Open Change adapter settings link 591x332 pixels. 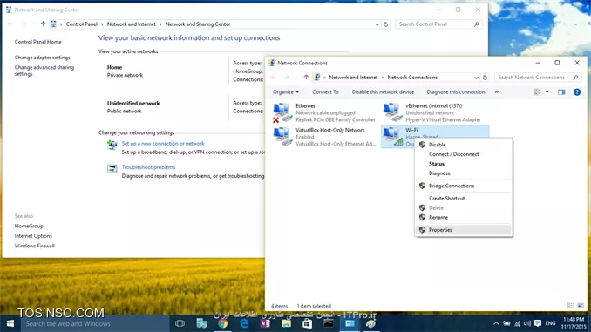tap(42, 58)
